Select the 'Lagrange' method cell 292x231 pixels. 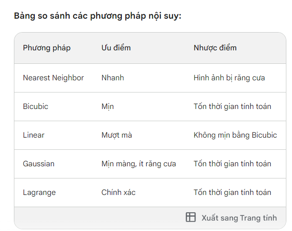coord(39,192)
